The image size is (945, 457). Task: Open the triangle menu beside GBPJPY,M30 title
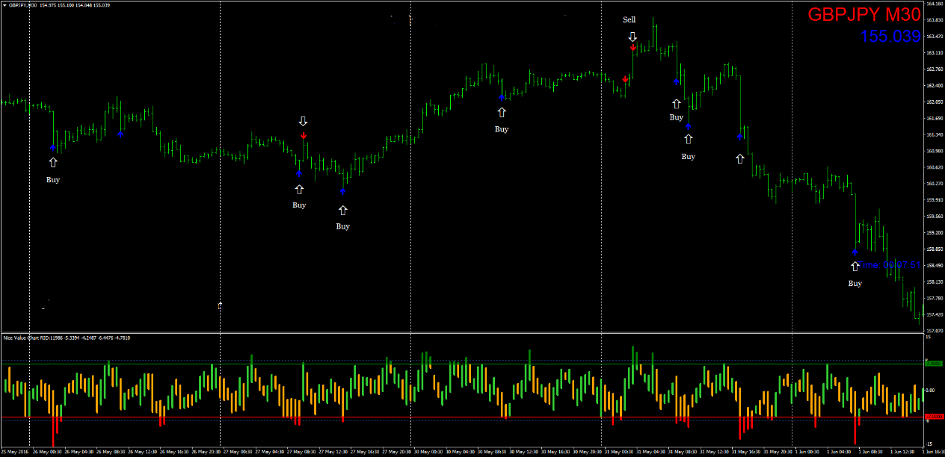[4, 4]
